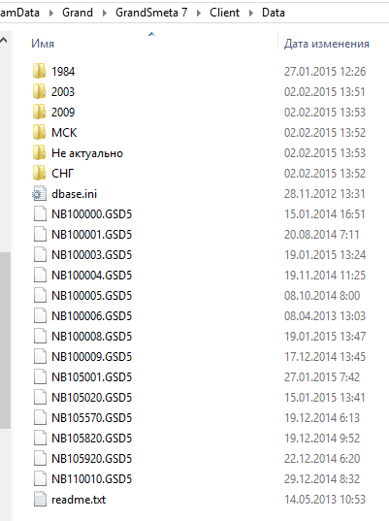Viewport: 389px width, 521px height.
Task: Expand breadcrumb arrow after GrandSmeta 7
Action: click(199, 13)
